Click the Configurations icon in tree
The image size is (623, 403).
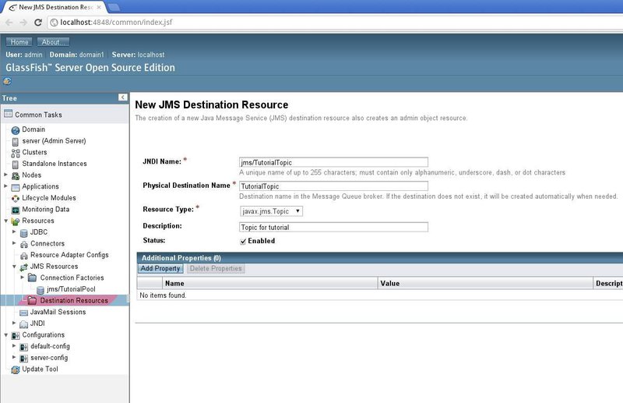click(16, 335)
